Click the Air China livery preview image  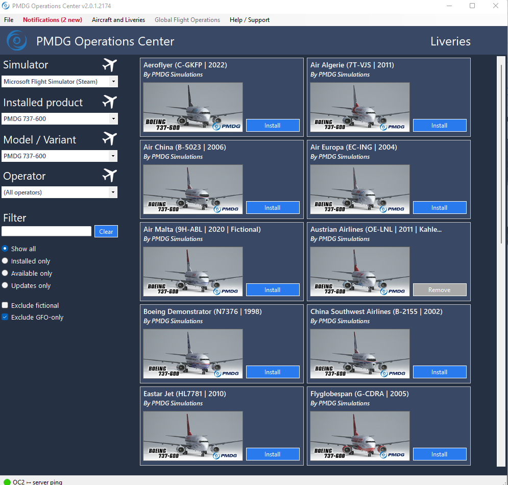pyautogui.click(x=193, y=189)
